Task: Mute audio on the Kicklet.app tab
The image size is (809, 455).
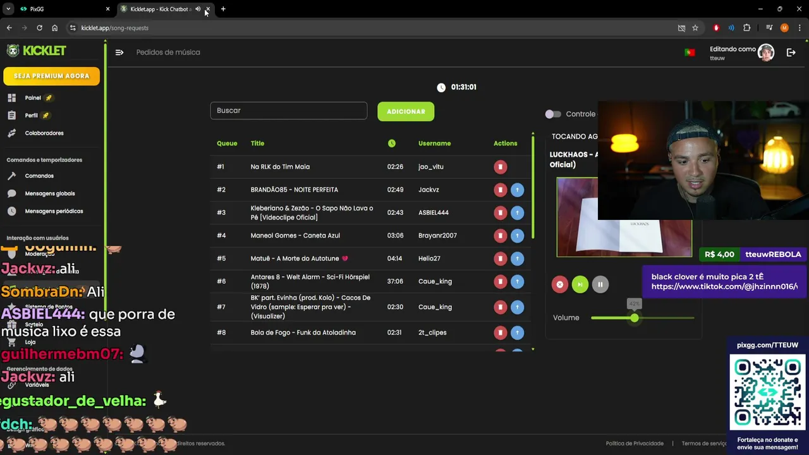Action: [x=198, y=9]
